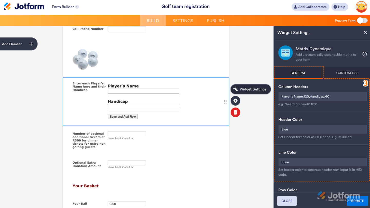Viewport: 370px width, 208px height.
Task: Delete the matrix widget using the trash icon
Action: coord(235,112)
